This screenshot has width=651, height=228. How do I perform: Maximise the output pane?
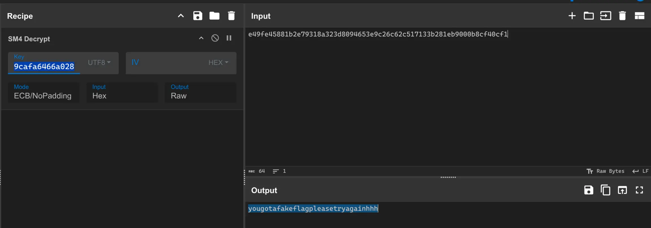point(639,190)
